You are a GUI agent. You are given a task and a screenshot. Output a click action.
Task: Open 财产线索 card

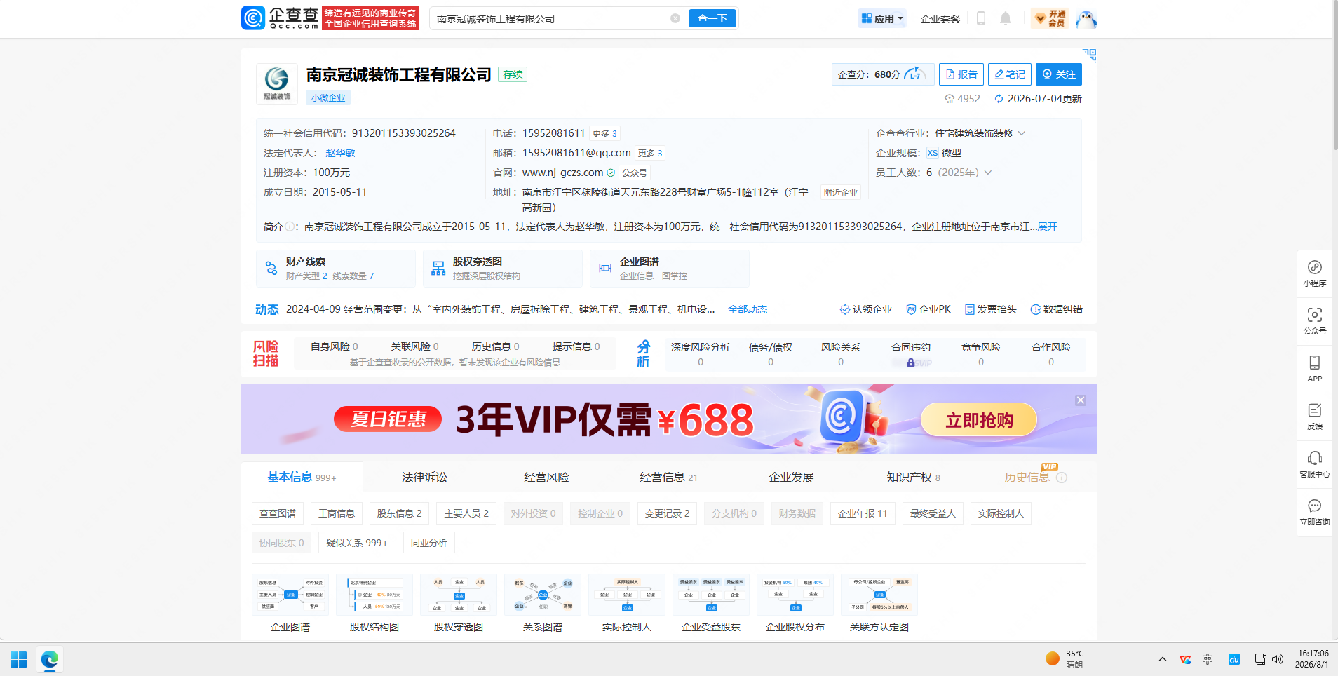[x=336, y=269]
